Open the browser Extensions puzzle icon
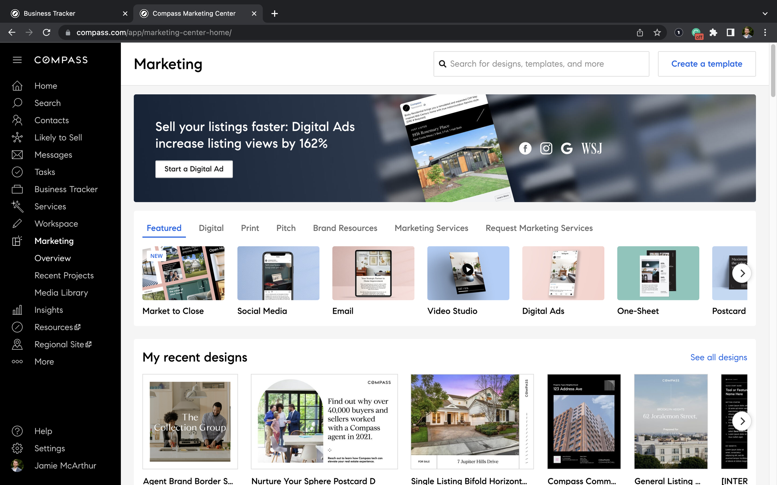This screenshot has height=485, width=777. pyautogui.click(x=713, y=32)
